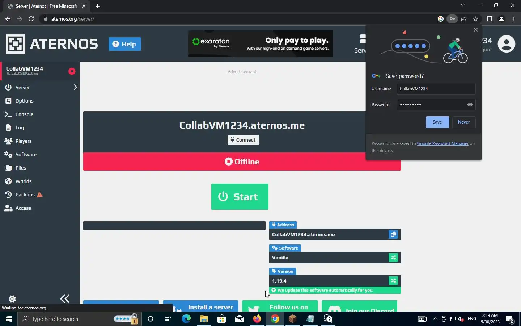This screenshot has height=326, width=521.
Task: Click the Google icon in address bar
Action: click(440, 19)
